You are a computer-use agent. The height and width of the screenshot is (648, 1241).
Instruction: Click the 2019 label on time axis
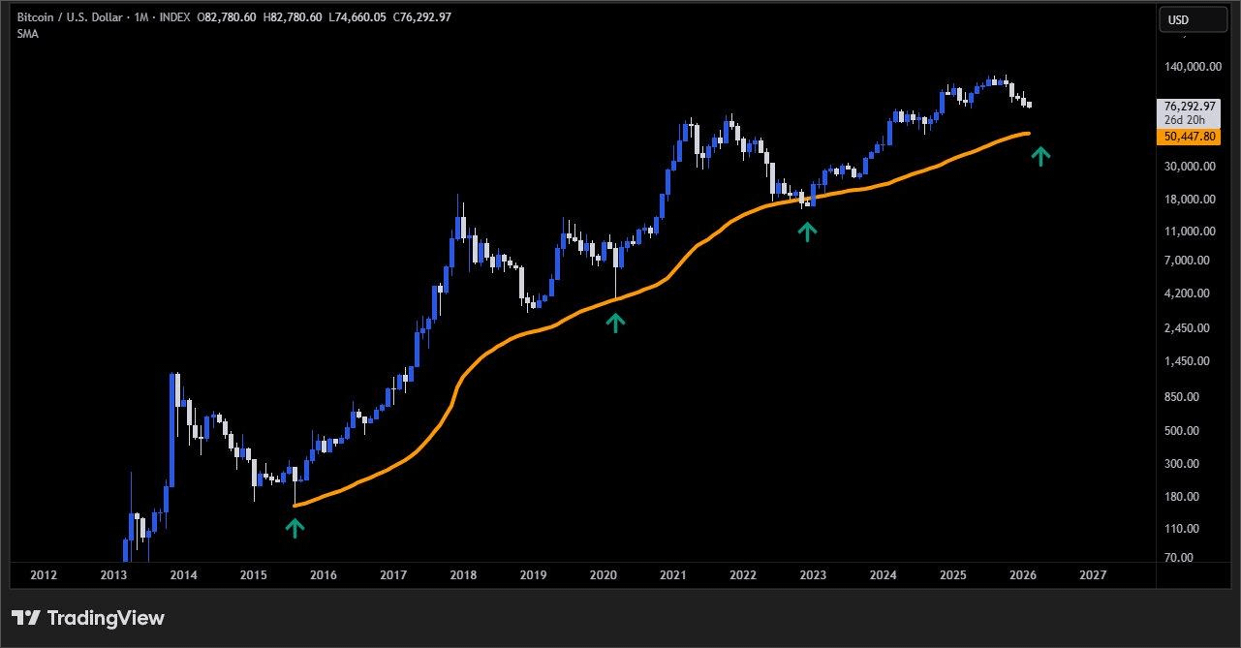pos(533,575)
